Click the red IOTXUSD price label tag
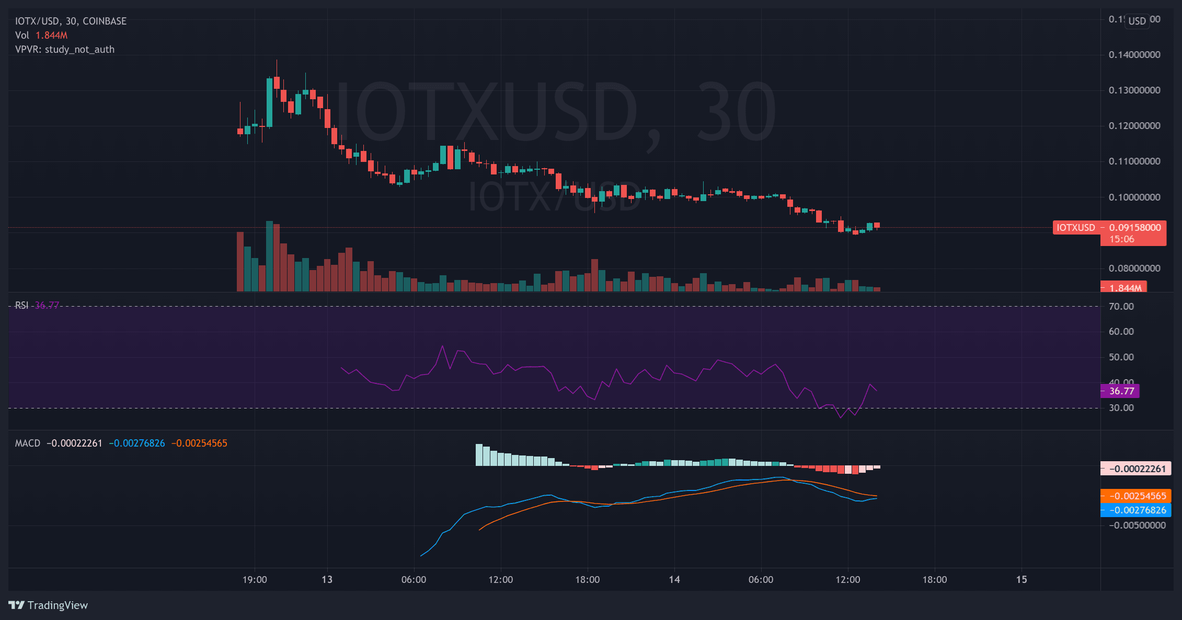The height and width of the screenshot is (620, 1182). click(1076, 227)
